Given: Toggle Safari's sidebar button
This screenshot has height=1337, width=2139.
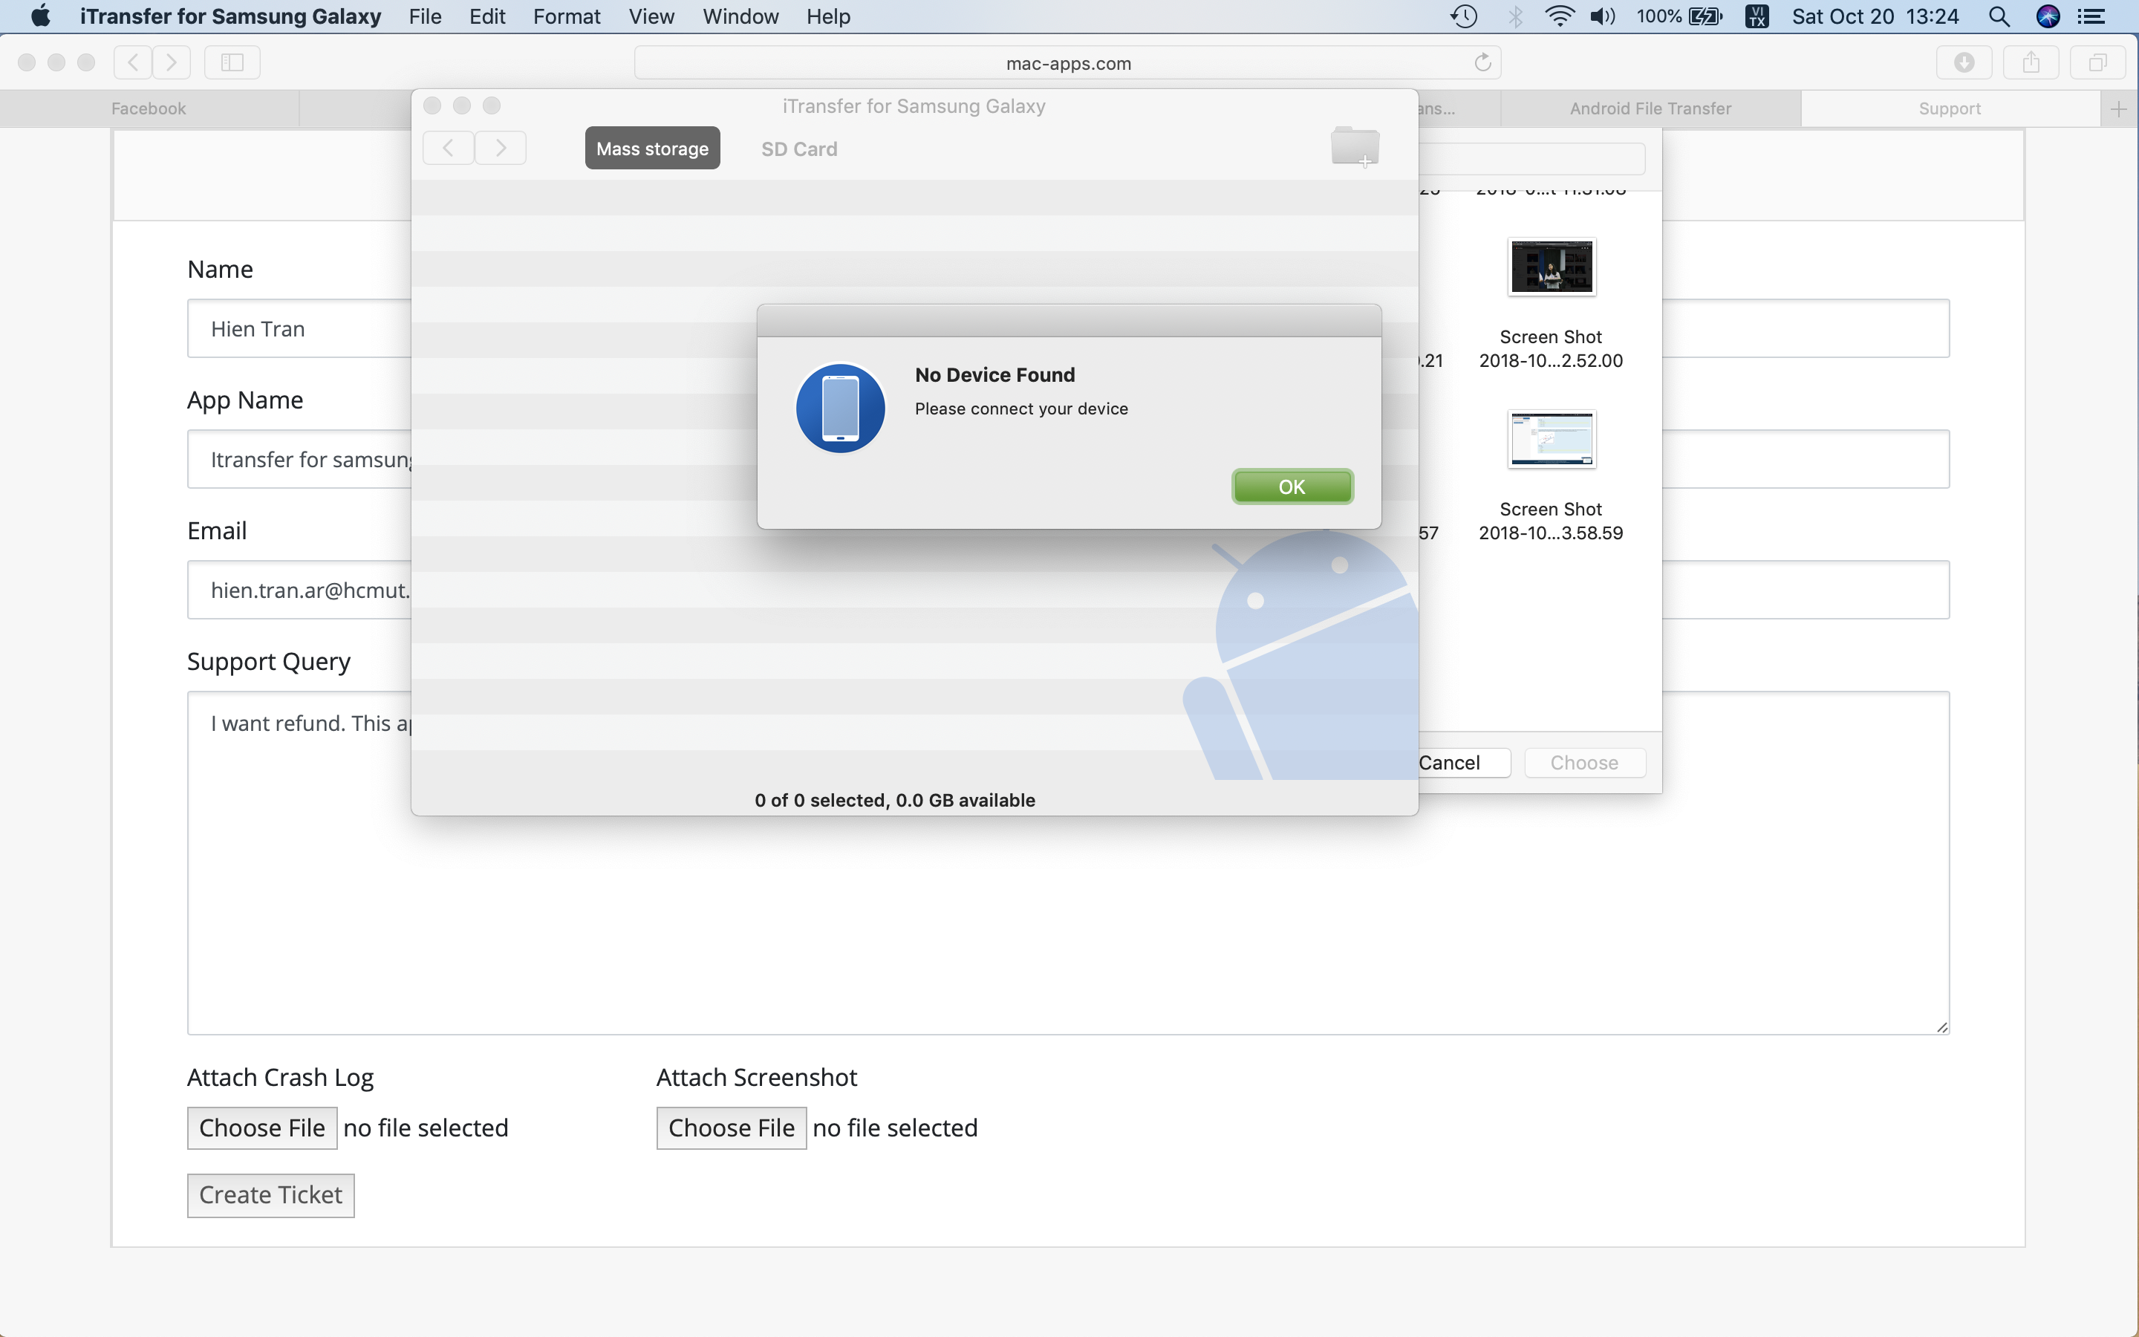Looking at the screenshot, I should [232, 62].
